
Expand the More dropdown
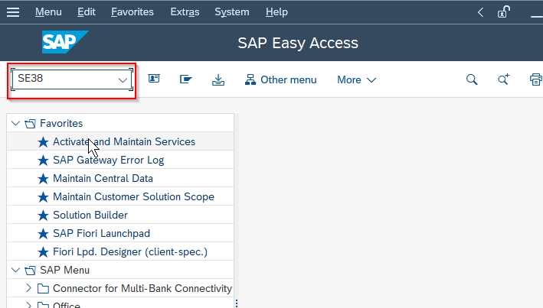356,79
